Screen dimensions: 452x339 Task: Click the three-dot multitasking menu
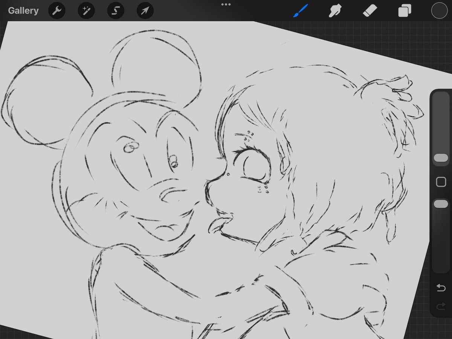click(226, 5)
